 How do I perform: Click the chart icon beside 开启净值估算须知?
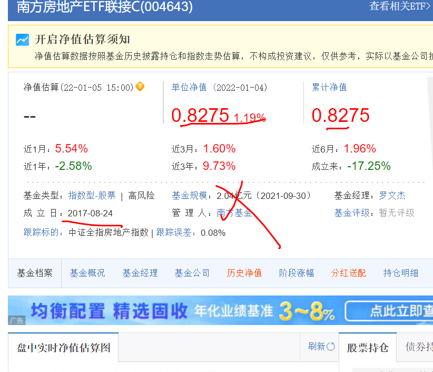coord(22,40)
